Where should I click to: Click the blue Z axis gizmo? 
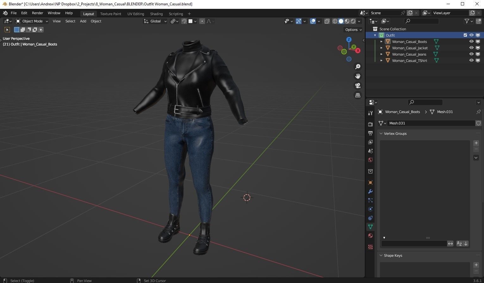[x=349, y=39]
